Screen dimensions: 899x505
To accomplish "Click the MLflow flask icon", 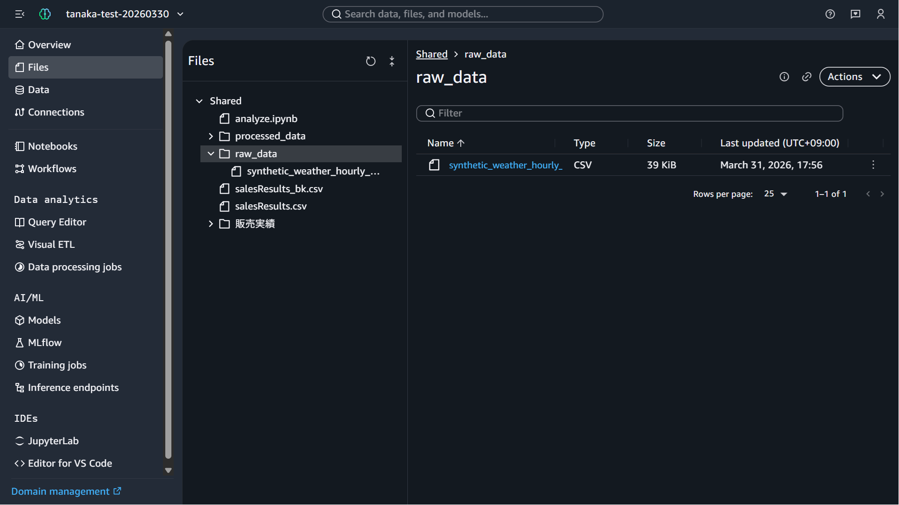I will point(19,343).
